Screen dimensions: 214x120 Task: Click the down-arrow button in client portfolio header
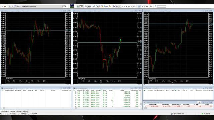(199, 102)
